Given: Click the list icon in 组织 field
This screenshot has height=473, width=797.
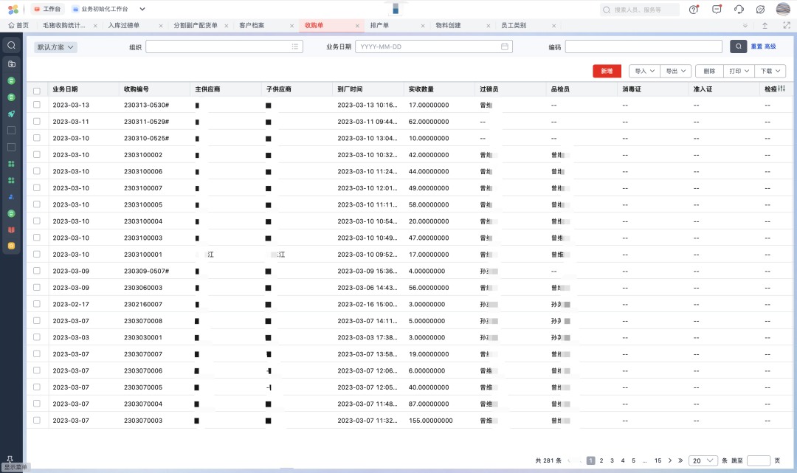Looking at the screenshot, I should coord(294,46).
